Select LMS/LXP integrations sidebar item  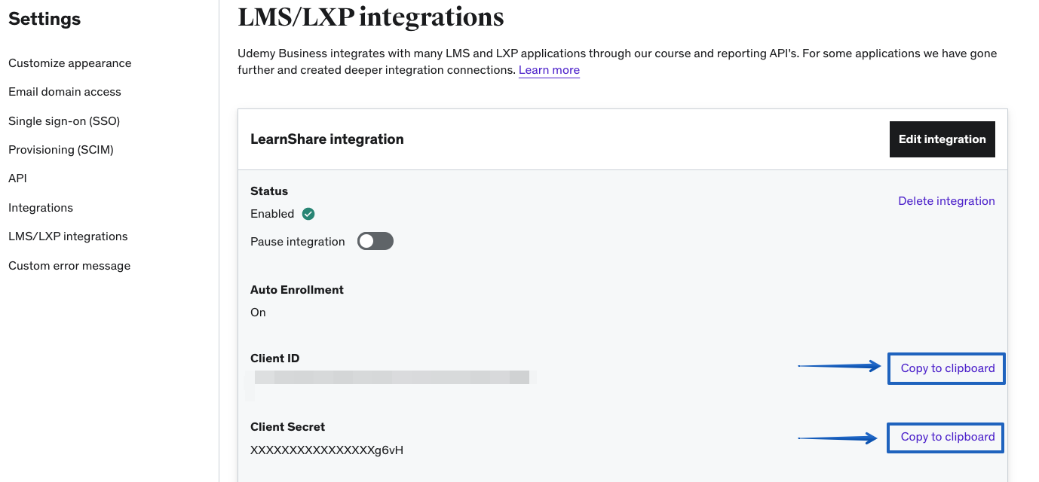68,236
